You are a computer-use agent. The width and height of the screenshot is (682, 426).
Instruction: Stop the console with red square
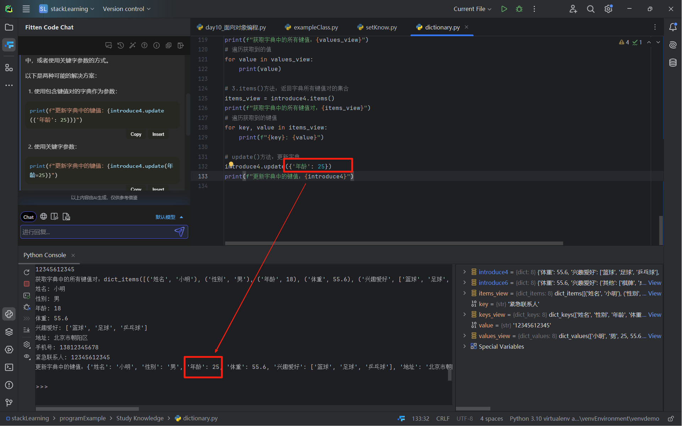point(27,284)
